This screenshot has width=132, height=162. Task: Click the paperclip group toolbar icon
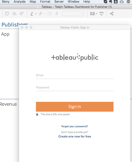click(41, 14)
